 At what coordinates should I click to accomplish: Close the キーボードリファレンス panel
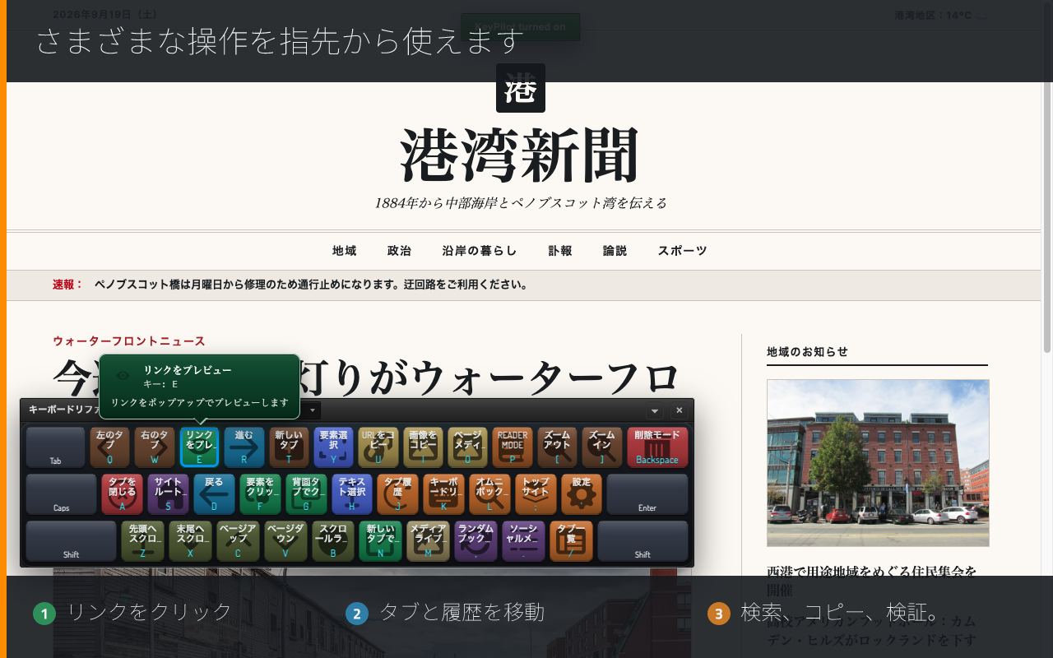[679, 410]
